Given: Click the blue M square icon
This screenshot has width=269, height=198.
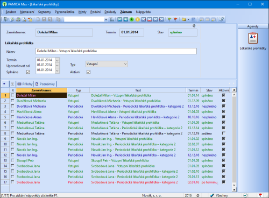Looking at the screenshot, I should (120, 19).
